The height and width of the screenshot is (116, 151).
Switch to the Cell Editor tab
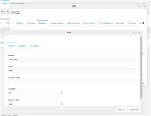pos(34,46)
